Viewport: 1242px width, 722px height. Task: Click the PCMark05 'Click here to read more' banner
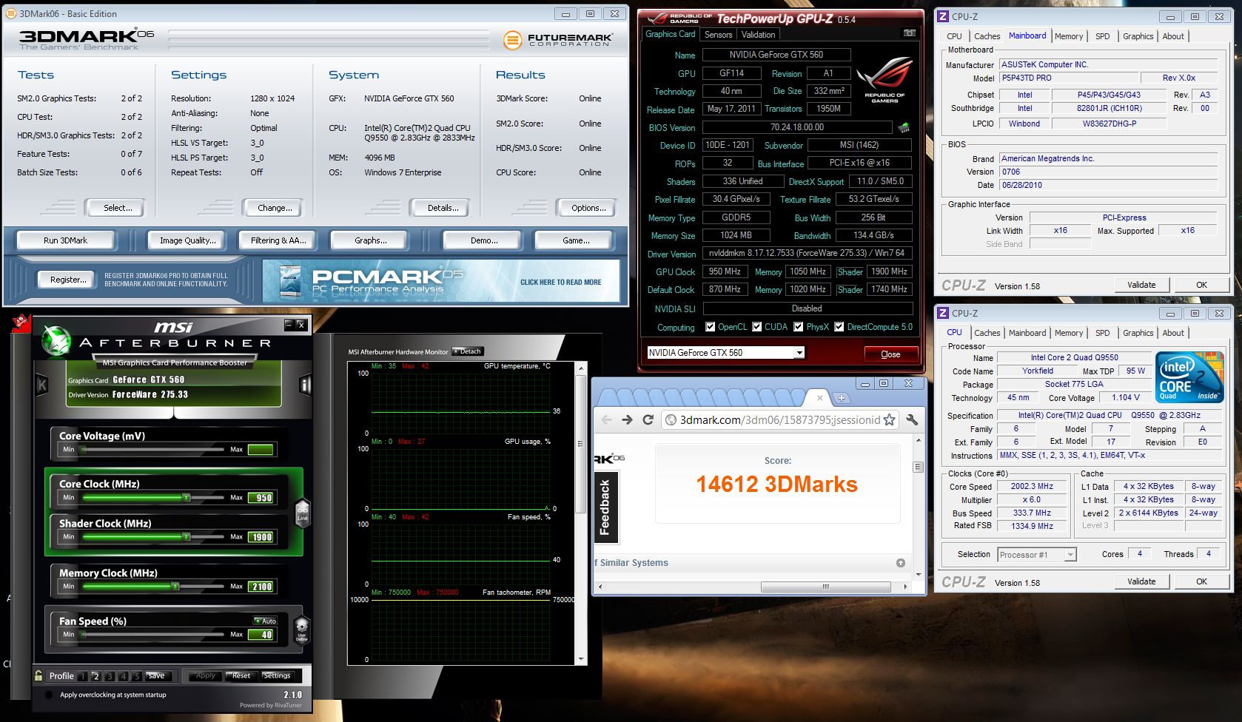click(x=441, y=281)
